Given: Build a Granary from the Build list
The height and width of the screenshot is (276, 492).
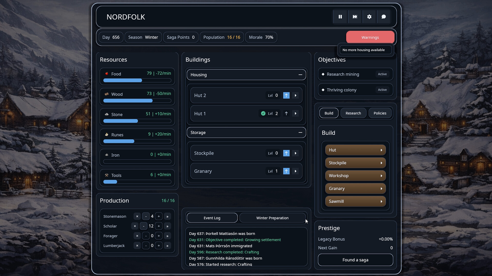Looking at the screenshot, I should tap(355, 189).
